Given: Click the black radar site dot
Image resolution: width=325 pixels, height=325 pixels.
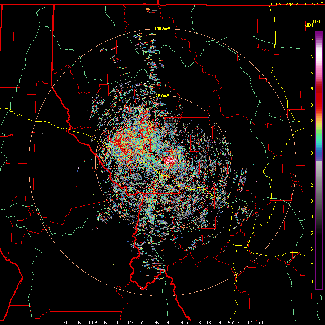Looking at the screenshot, I should pyautogui.click(x=162, y=162).
